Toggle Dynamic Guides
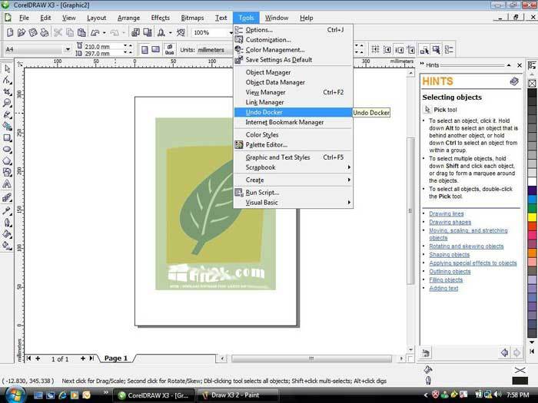This screenshot has width=538, height=403. point(411,50)
